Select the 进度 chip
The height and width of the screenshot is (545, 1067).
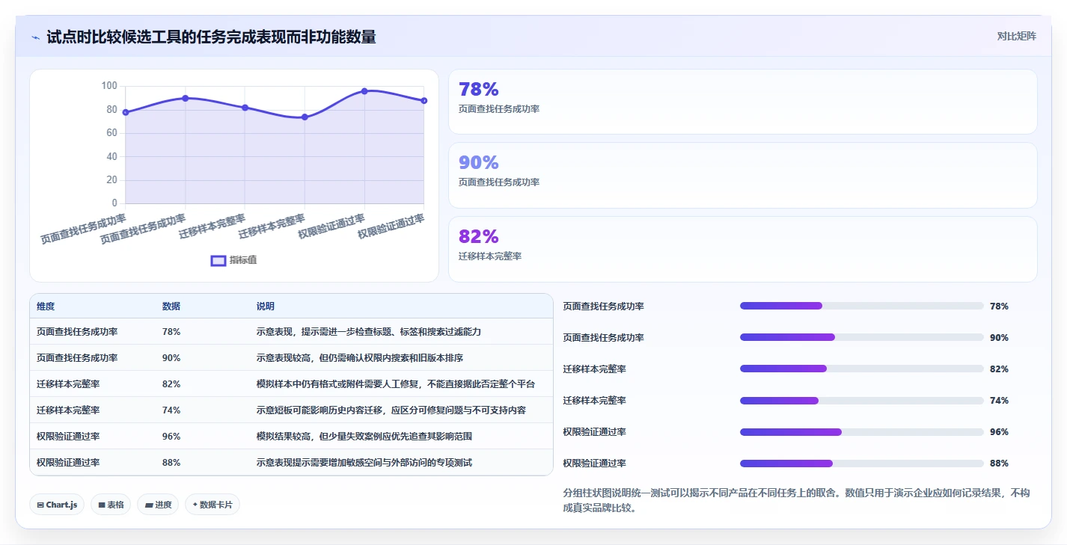point(158,505)
